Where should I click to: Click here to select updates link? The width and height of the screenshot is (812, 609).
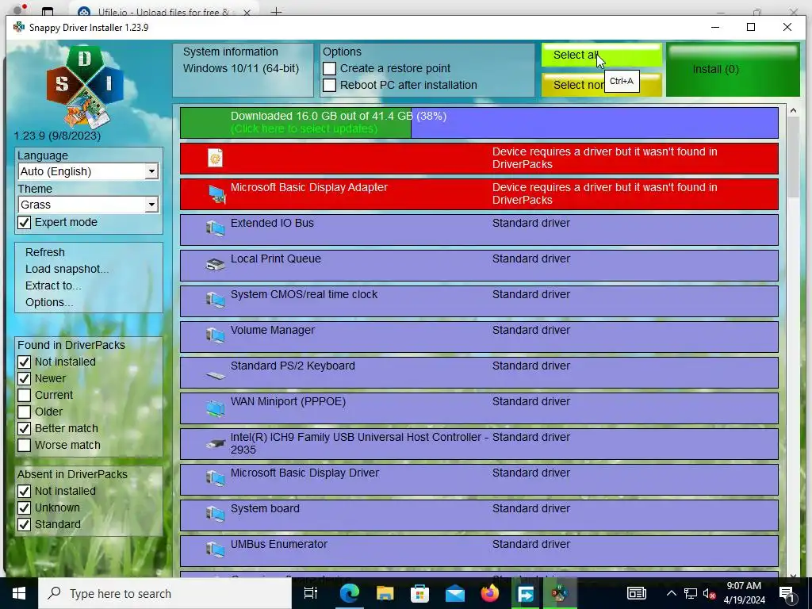click(x=304, y=128)
